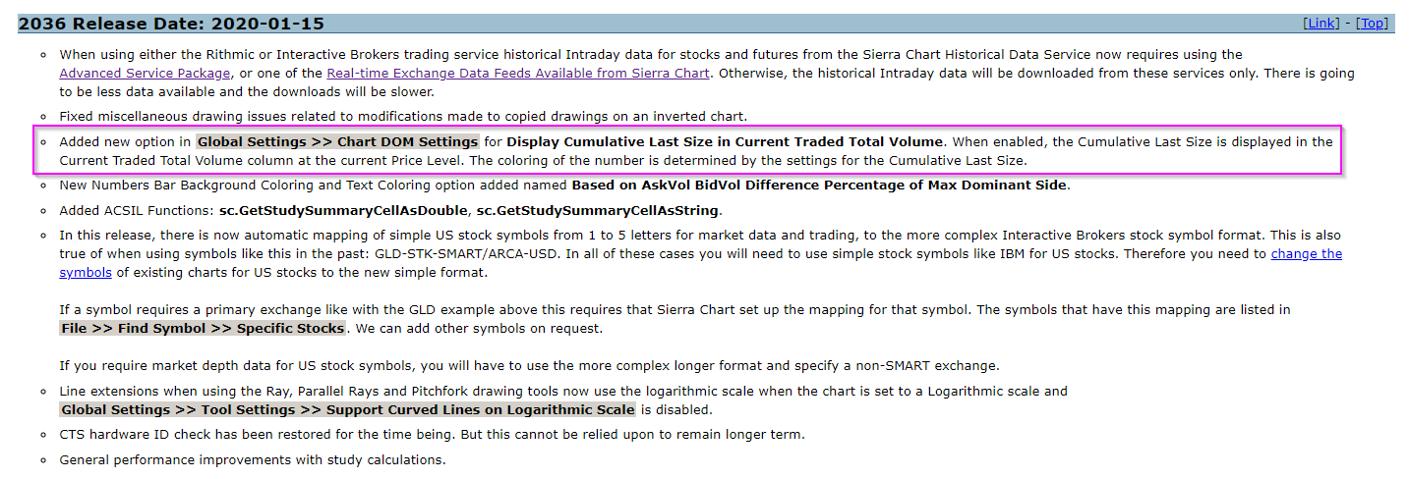Follow the 'change the symbols' link
Viewport: 1409px width, 479px height.
pos(1306,254)
